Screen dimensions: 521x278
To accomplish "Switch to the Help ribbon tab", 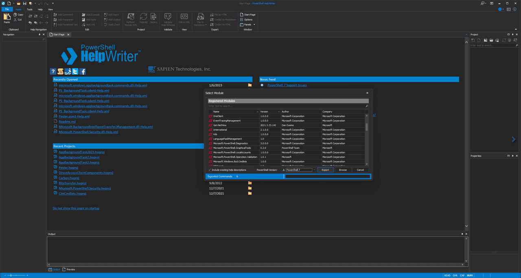I will [x=40, y=9].
